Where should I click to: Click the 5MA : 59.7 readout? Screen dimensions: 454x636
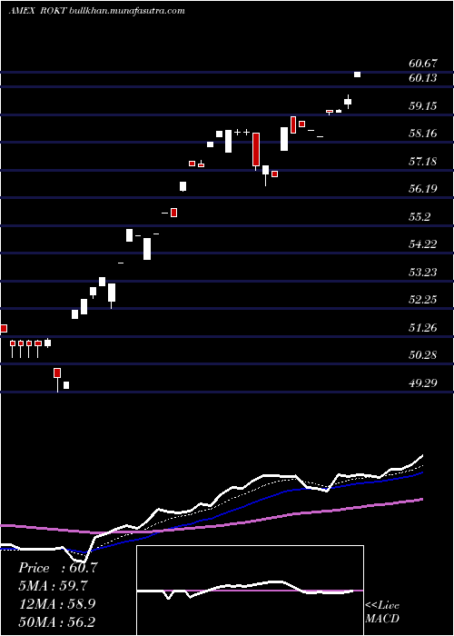tap(53, 586)
